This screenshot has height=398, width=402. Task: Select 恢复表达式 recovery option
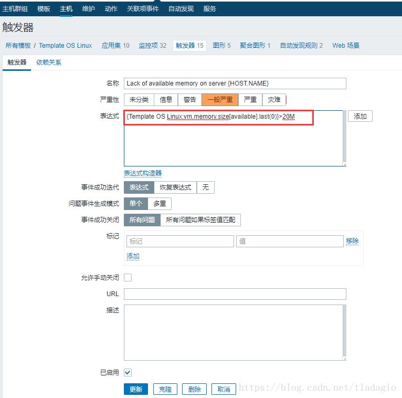pyautogui.click(x=175, y=187)
